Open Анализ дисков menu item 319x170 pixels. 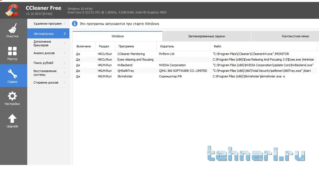[48, 53]
